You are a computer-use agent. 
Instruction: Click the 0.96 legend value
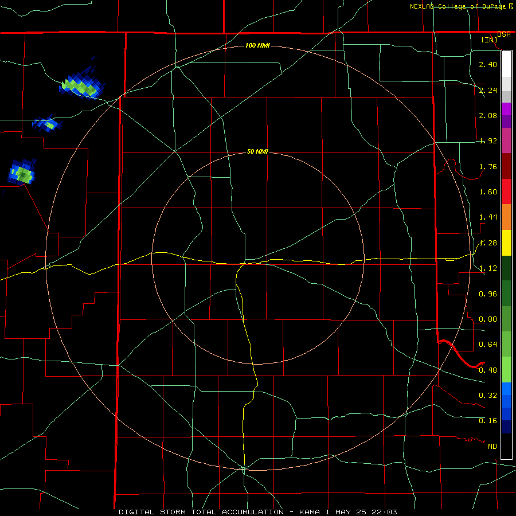(x=488, y=294)
